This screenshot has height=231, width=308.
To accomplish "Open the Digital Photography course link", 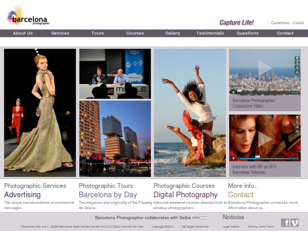I will (186, 195).
